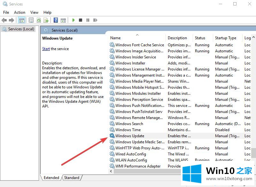Select the gear icon next to Windows Search

click(112, 123)
